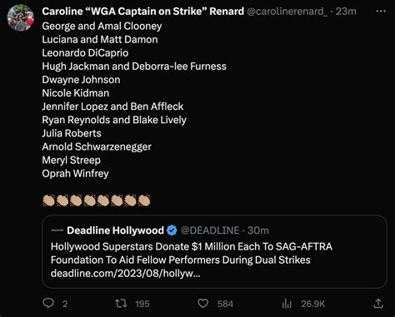
Task: Open the deadline.com/2023/08 article link
Action: coord(125,274)
